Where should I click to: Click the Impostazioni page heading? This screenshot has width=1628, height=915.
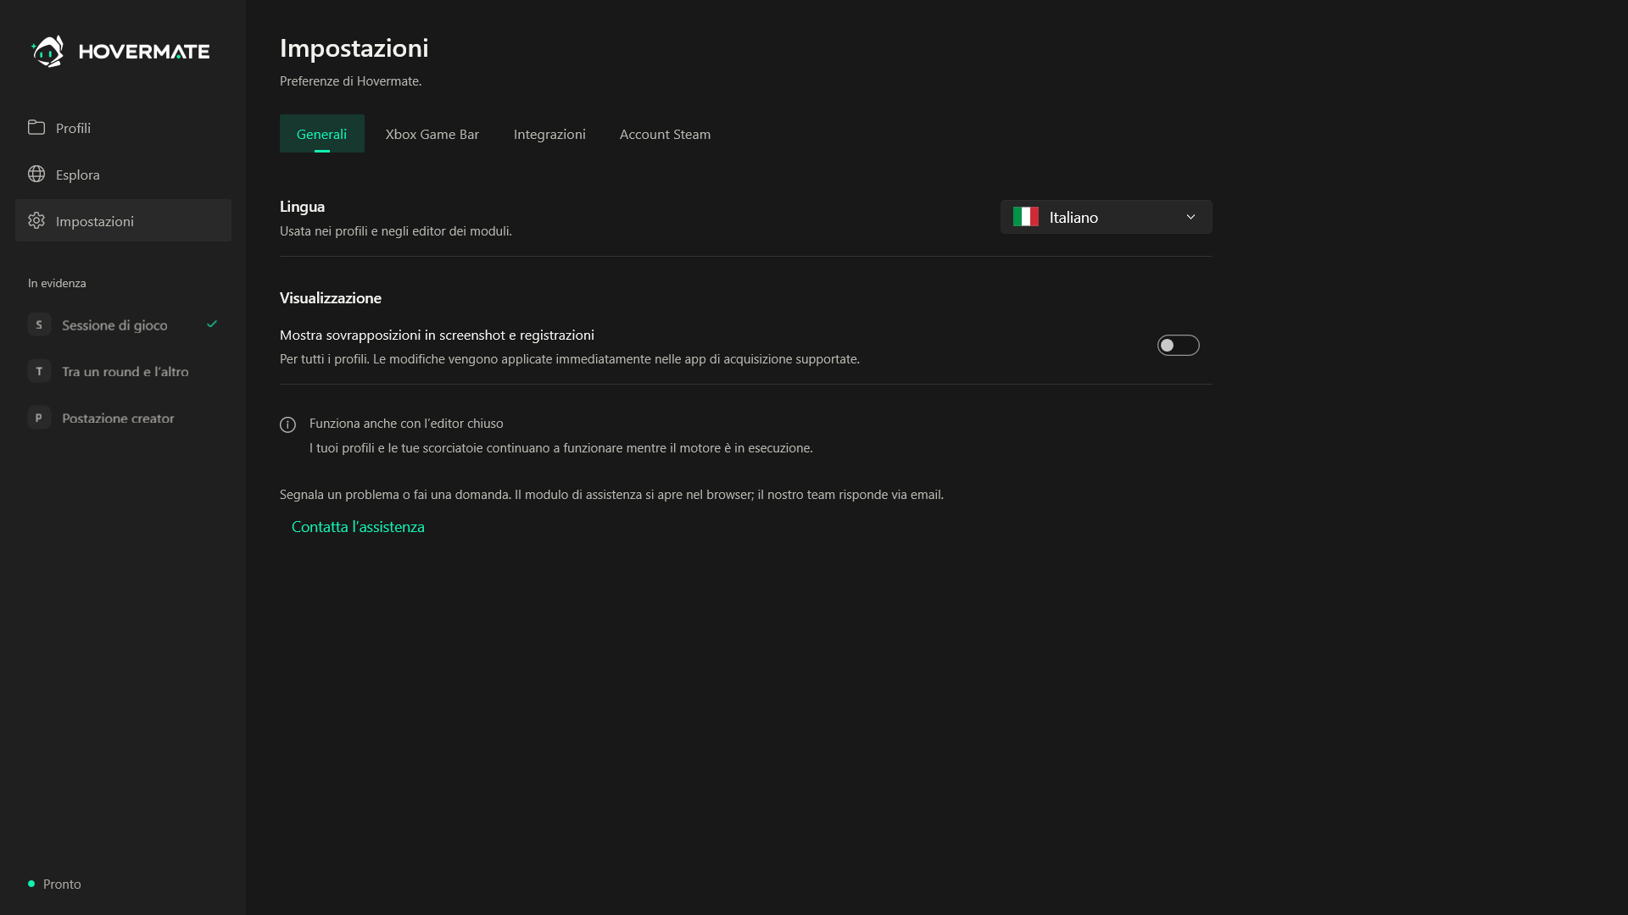(x=354, y=47)
